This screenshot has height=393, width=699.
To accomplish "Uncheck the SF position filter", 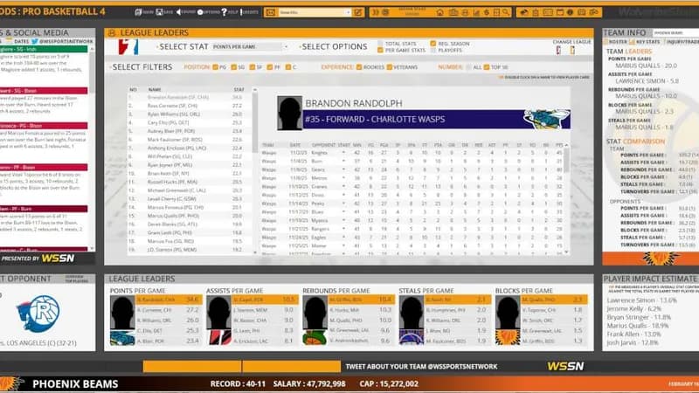I will pos(252,67).
